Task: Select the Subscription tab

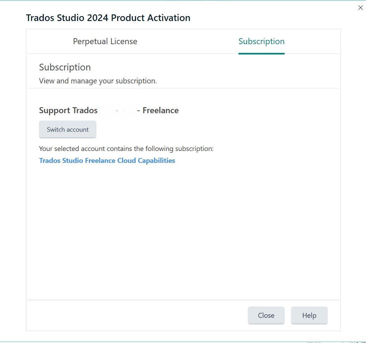Action: coord(261,41)
